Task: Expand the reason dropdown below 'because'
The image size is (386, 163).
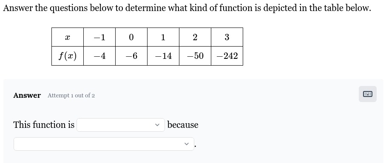Action: pos(104,144)
